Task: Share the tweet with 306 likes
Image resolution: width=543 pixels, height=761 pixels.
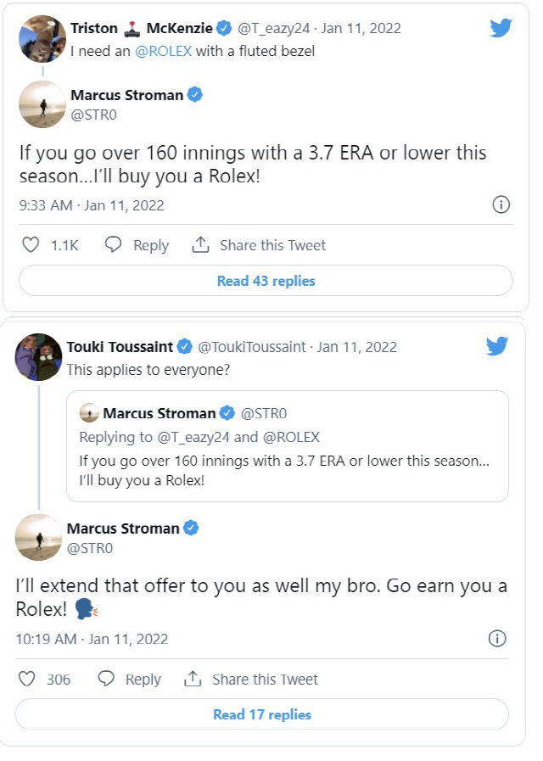Action: [251, 680]
